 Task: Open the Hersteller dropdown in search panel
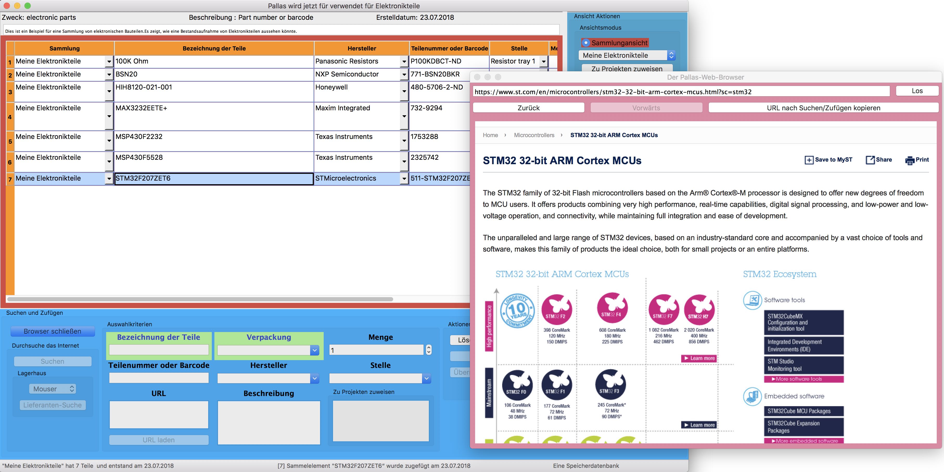314,378
